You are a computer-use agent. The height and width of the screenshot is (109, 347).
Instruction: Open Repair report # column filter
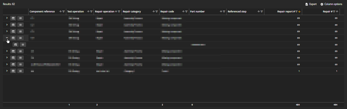pos(296,12)
